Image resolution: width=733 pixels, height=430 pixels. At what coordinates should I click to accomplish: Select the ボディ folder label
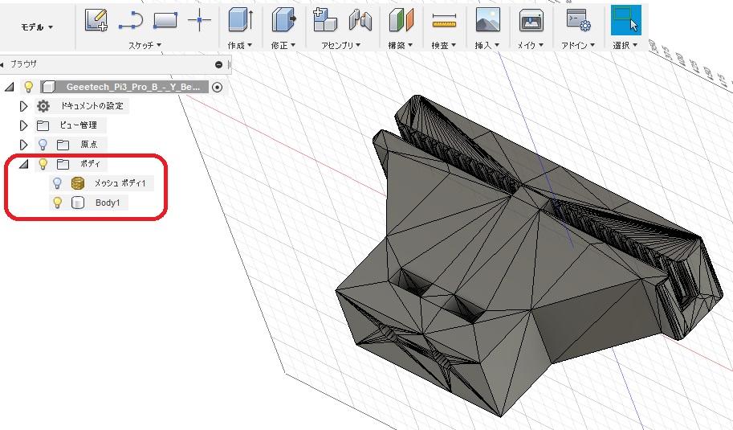90,163
